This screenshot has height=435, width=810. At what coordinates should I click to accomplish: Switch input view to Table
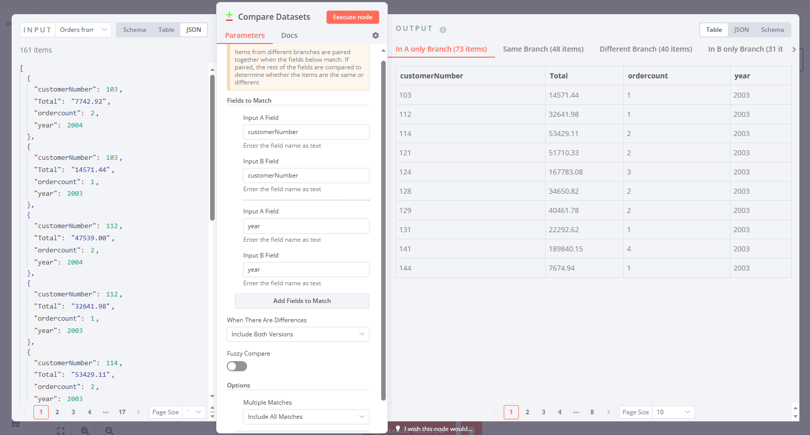click(166, 30)
